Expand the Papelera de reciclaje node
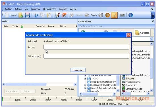 pyautogui.click(x=85, y=76)
